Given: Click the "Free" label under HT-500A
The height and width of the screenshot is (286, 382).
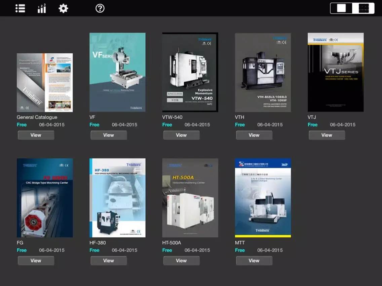Looking at the screenshot, I should point(167,250).
